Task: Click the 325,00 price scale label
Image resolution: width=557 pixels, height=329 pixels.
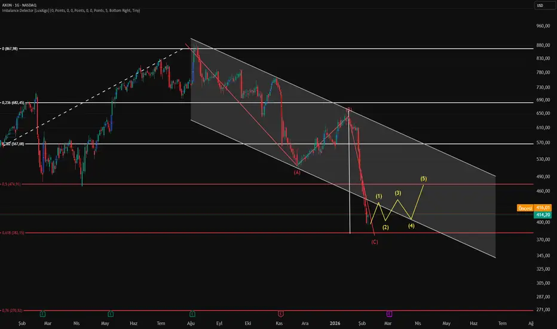Action: pos(543,269)
